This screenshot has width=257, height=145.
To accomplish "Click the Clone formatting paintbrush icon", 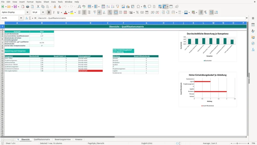I will click(x=55, y=7).
